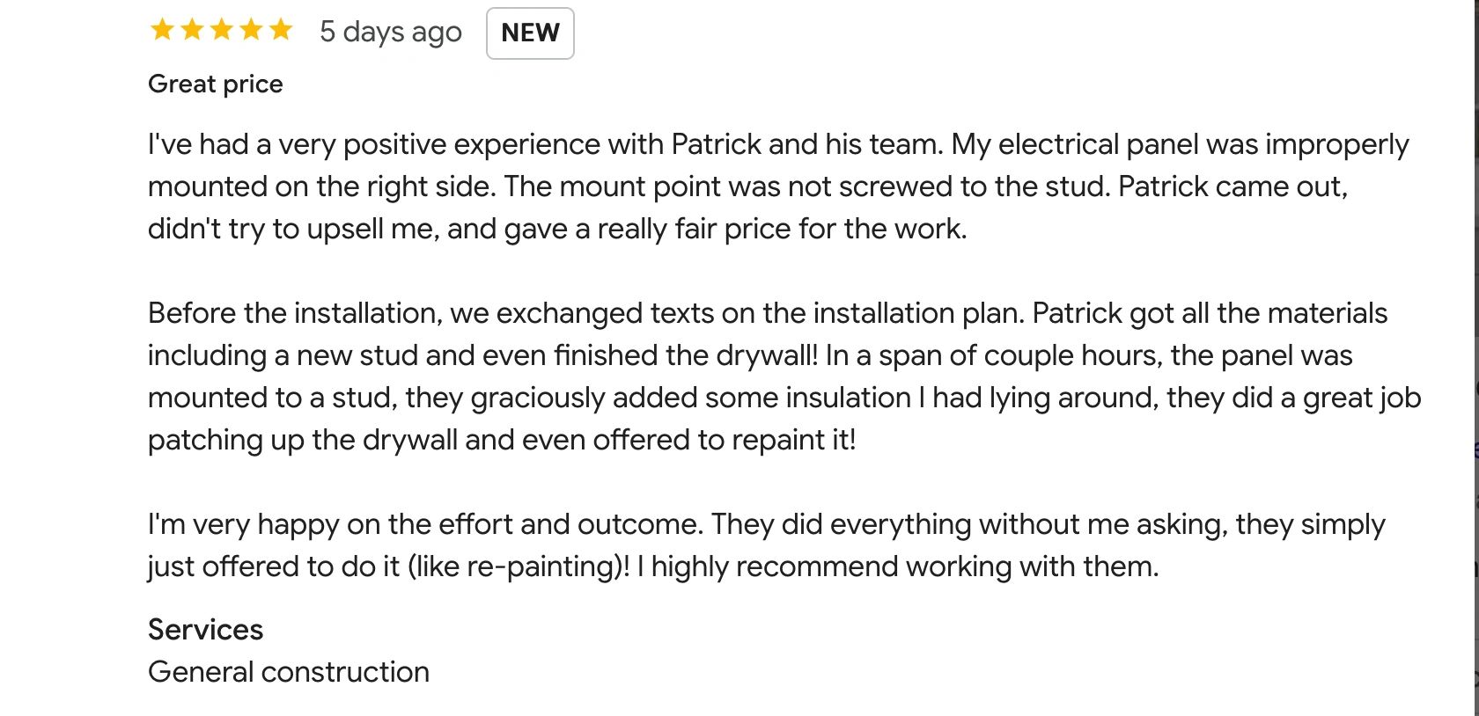1479x716 pixels.
Task: Click the 'Services' heading
Action: coord(205,630)
